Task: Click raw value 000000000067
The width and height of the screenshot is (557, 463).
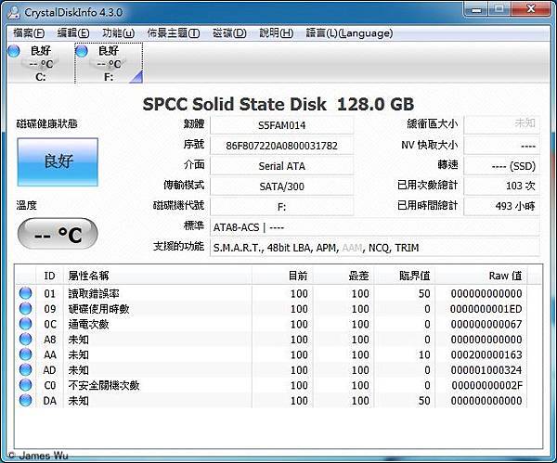Action: pyautogui.click(x=486, y=324)
